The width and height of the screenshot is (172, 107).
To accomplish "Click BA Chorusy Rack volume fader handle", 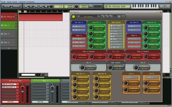I will coord(23,92).
